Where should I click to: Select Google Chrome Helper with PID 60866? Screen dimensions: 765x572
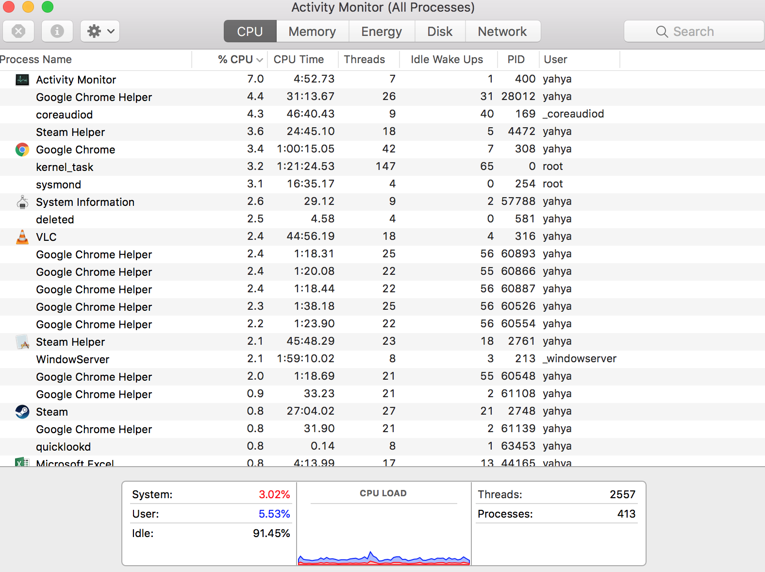point(382,272)
